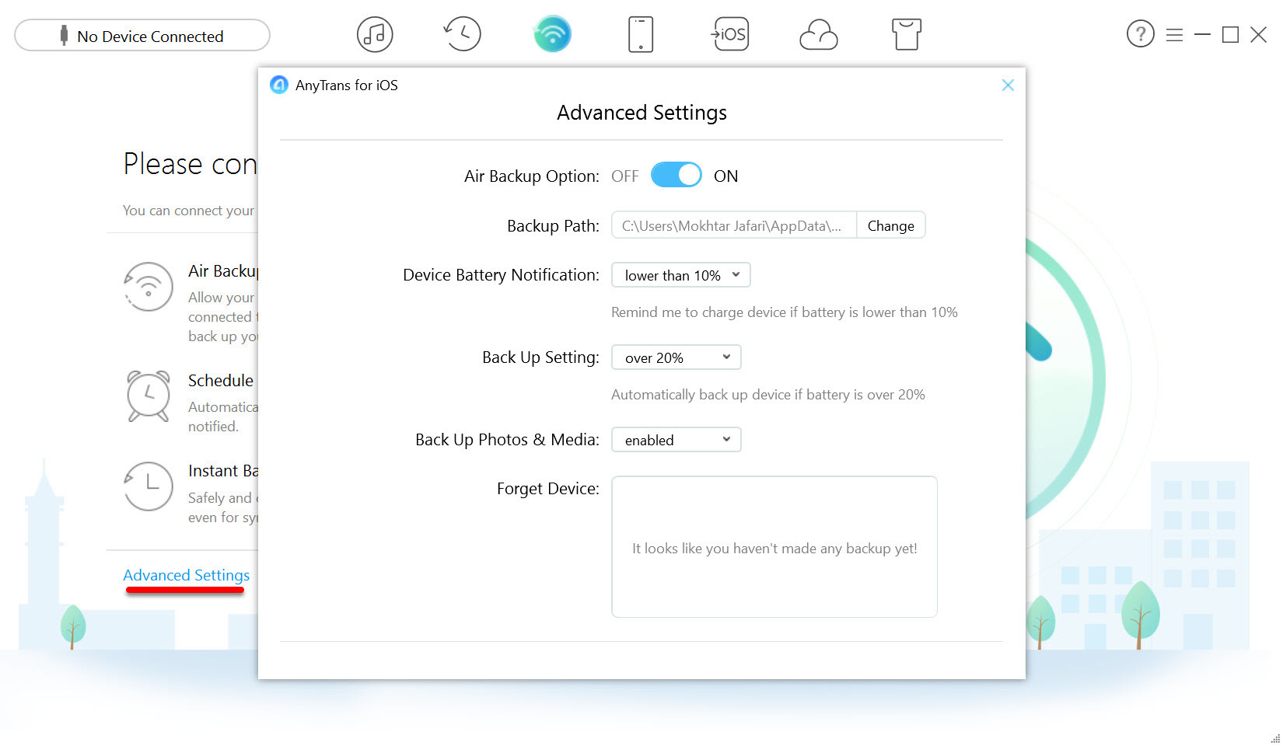Close the Advanced Settings dialog
1283x746 pixels.
(1008, 85)
